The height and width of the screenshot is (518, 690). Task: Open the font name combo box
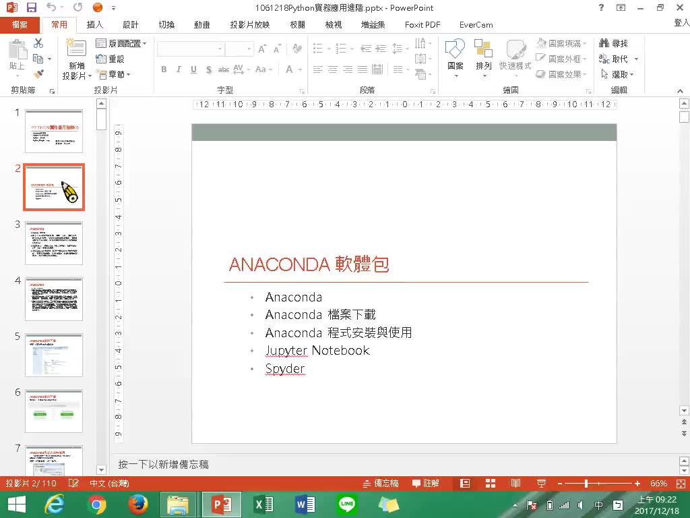click(x=190, y=49)
